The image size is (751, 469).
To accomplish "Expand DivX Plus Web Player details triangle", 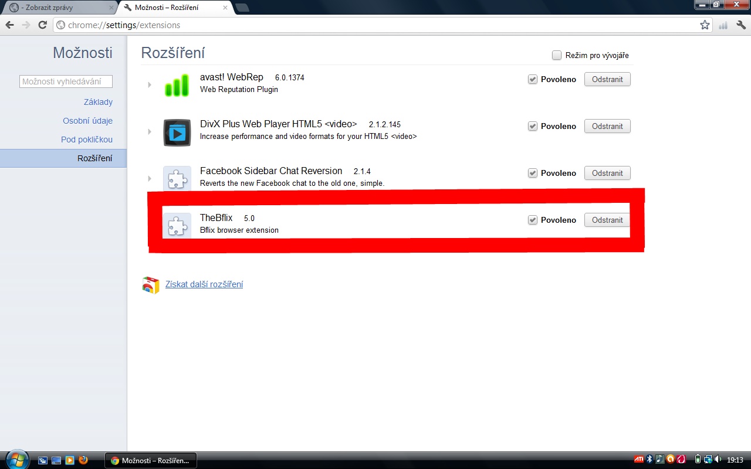I will (x=150, y=132).
